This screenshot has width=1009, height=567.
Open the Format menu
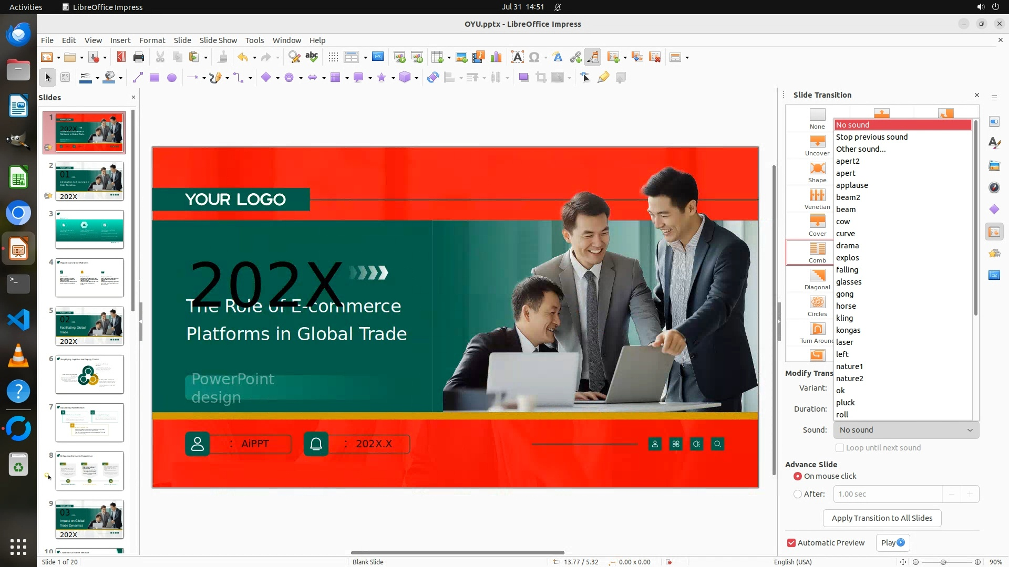pyautogui.click(x=152, y=40)
